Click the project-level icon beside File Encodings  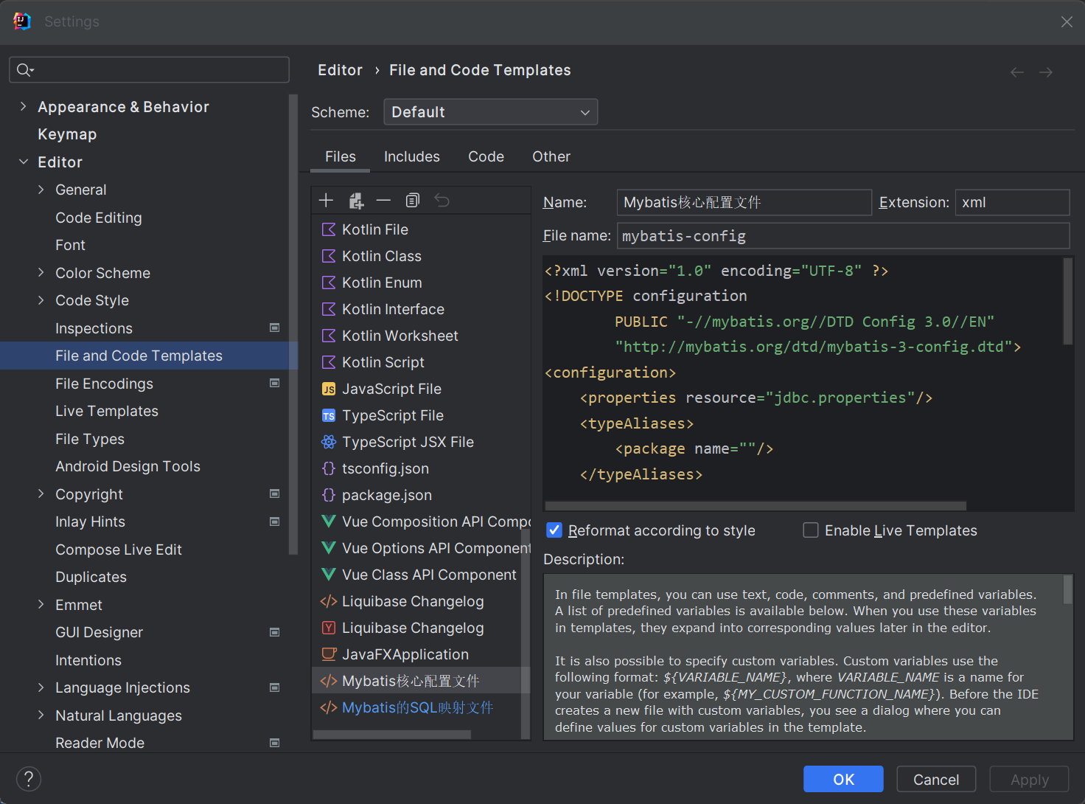pos(275,383)
